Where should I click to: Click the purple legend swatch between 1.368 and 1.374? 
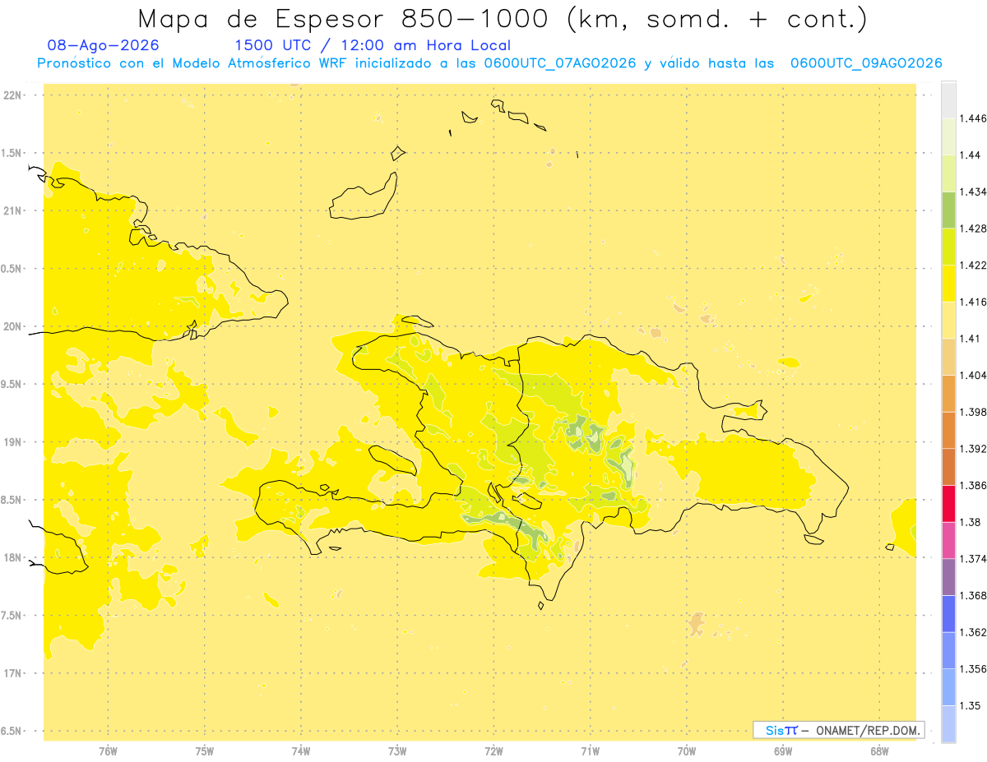(x=948, y=577)
